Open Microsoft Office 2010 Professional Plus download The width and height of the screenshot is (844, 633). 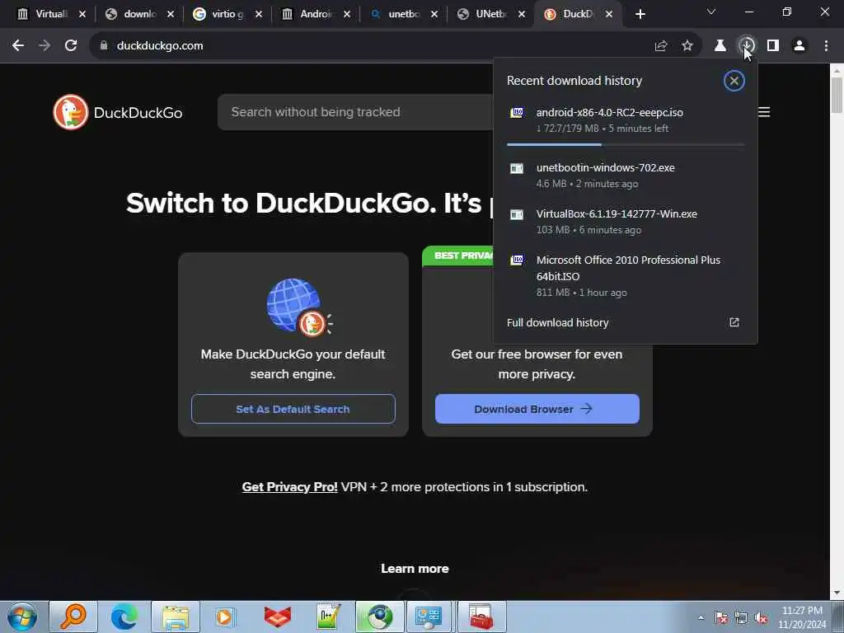point(625,275)
